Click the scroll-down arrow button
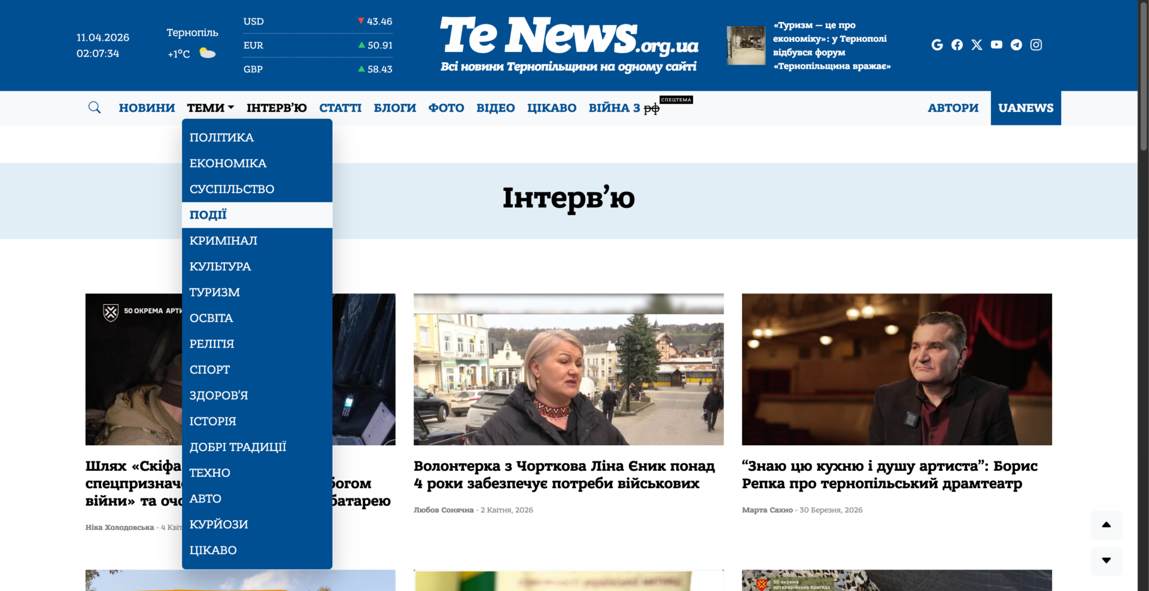Viewport: 1149px width, 591px height. tap(1106, 561)
